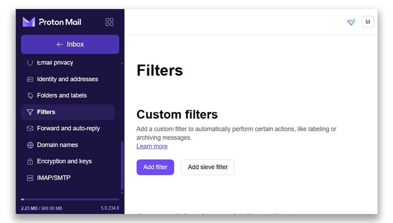The image size is (393, 223).
Task: Open the Forward and auto-reply settings page
Action: (68, 128)
